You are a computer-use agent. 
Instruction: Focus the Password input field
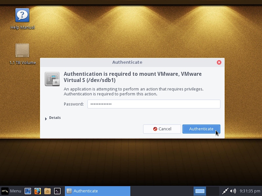point(154,104)
